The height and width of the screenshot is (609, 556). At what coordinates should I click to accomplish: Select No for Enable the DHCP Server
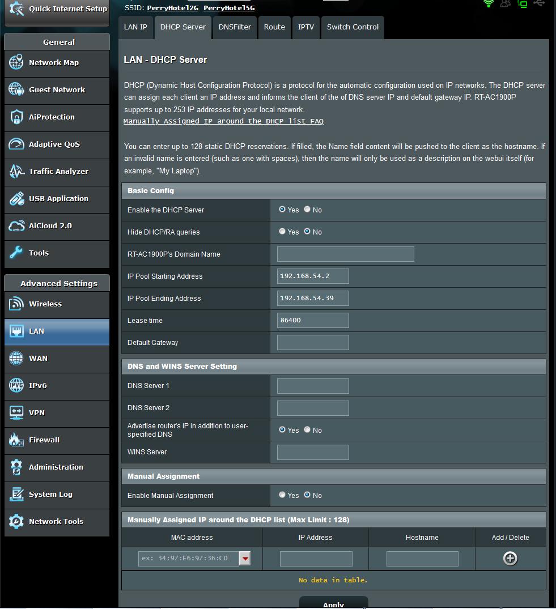tap(307, 210)
